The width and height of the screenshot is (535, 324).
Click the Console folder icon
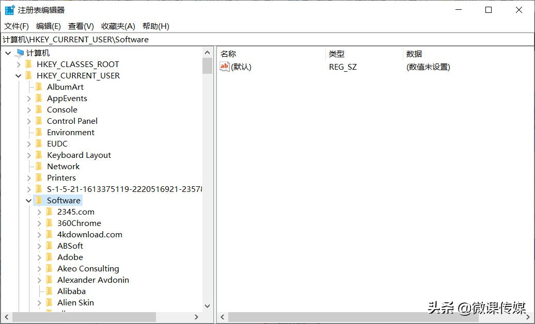coord(39,109)
